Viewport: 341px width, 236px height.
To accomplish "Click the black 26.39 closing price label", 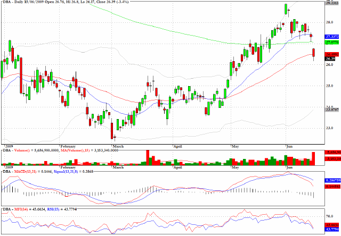I will pyautogui.click(x=330, y=58).
